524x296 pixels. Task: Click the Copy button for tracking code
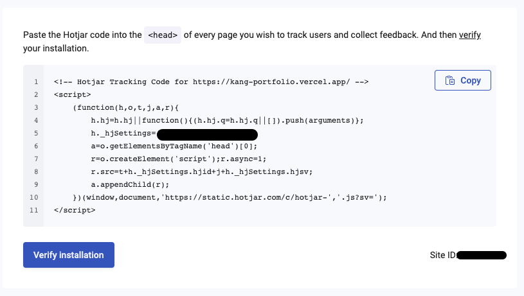coord(462,80)
